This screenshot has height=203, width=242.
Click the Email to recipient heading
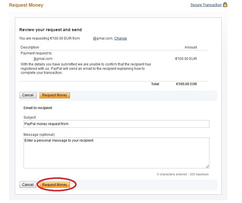coord(38,108)
